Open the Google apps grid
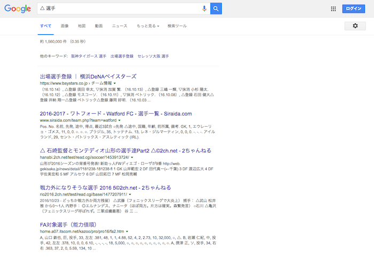 (x=333, y=9)
